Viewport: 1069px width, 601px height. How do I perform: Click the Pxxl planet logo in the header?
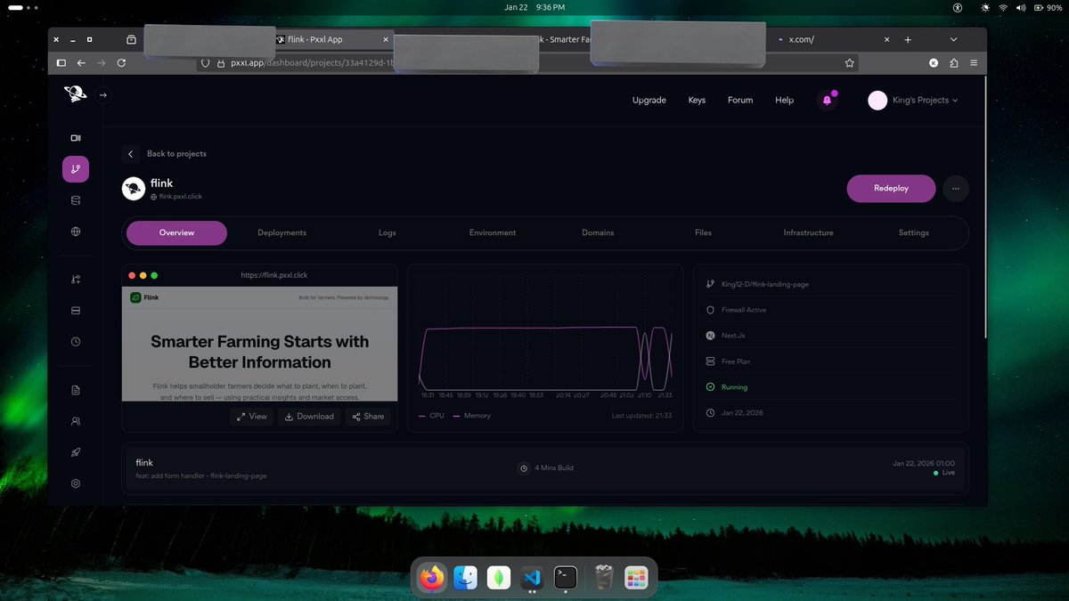(x=74, y=94)
